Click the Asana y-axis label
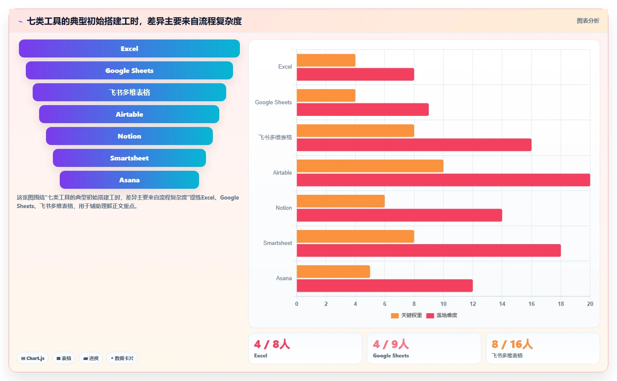 click(x=284, y=278)
